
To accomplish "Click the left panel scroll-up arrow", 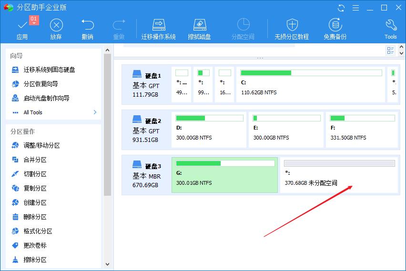I will [x=107, y=50].
